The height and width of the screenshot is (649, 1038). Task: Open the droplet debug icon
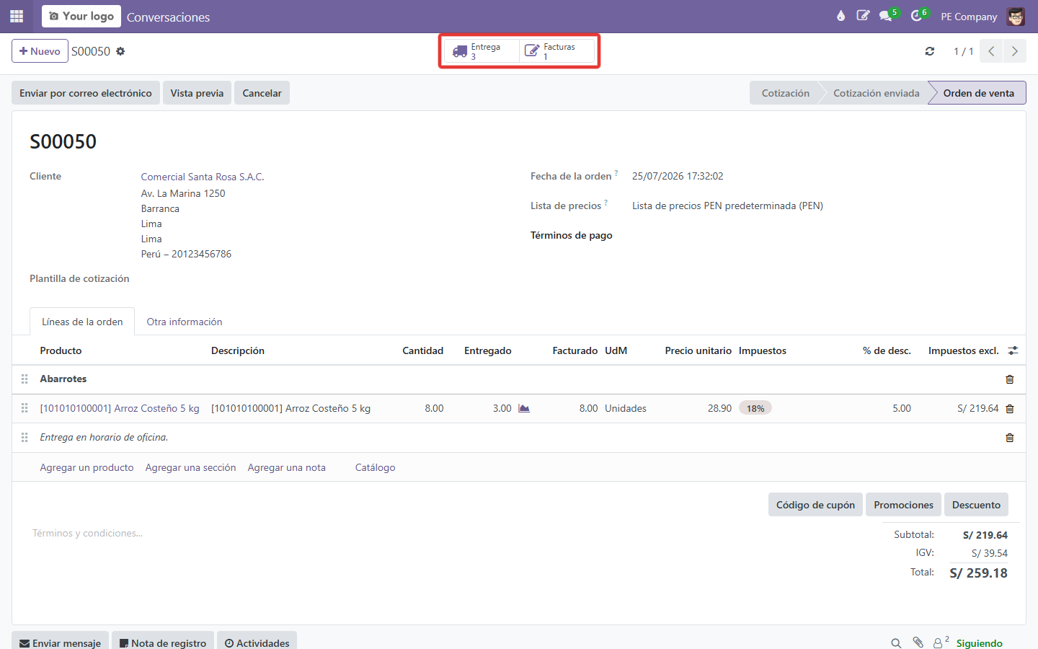point(840,16)
